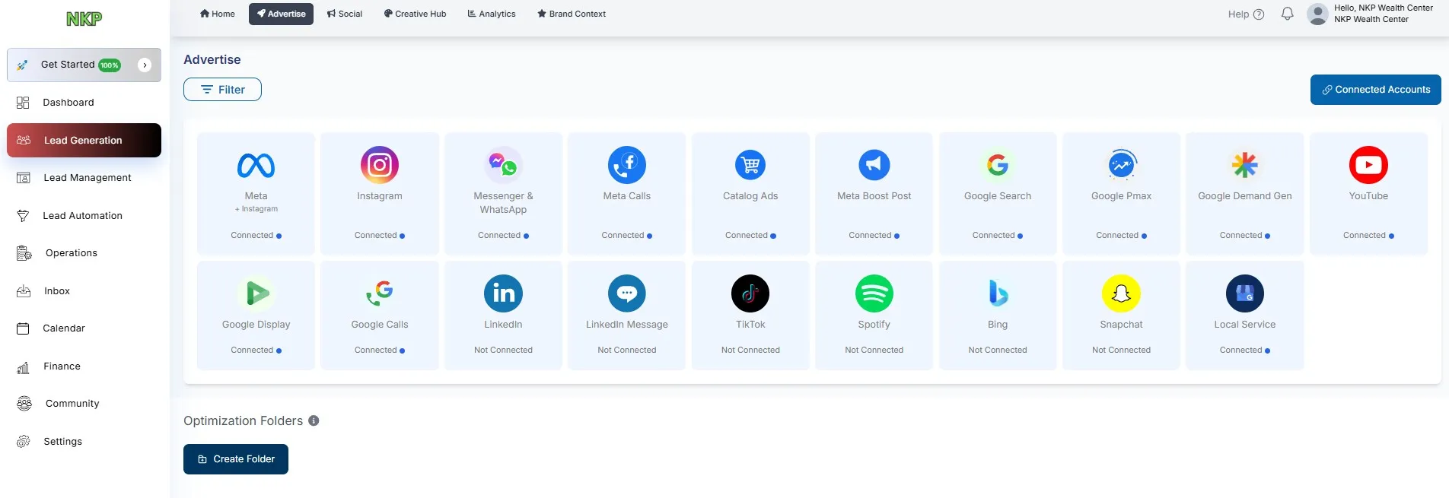The width and height of the screenshot is (1449, 498).
Task: Select the Google Calls icon
Action: tap(380, 293)
